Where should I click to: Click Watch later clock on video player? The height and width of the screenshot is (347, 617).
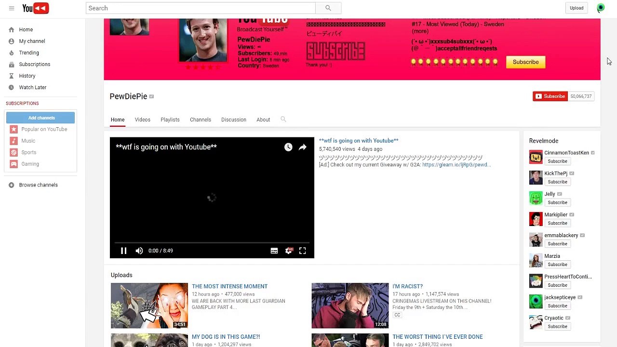pyautogui.click(x=288, y=147)
